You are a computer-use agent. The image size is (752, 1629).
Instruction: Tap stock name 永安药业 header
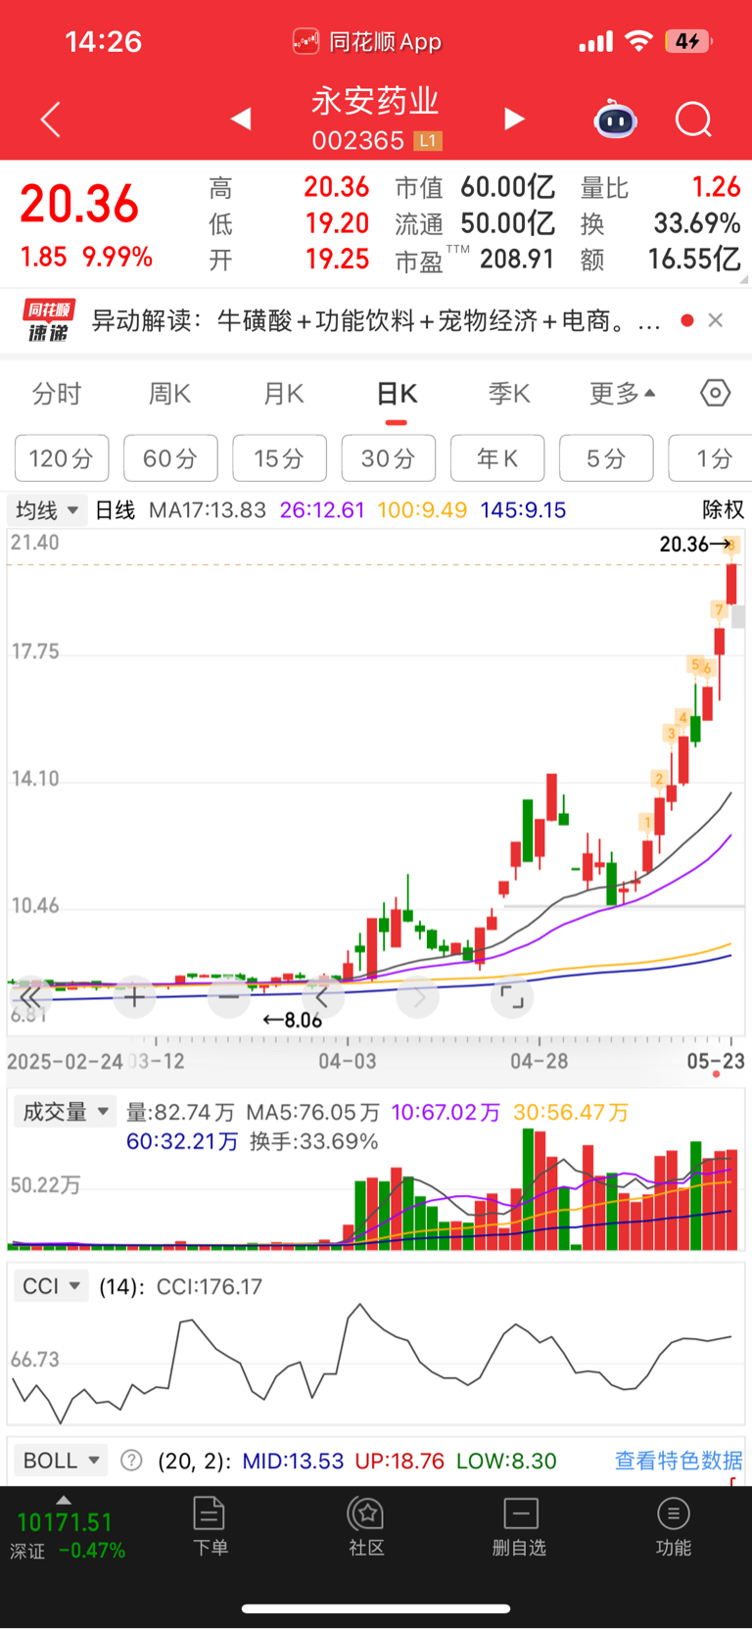tap(376, 101)
